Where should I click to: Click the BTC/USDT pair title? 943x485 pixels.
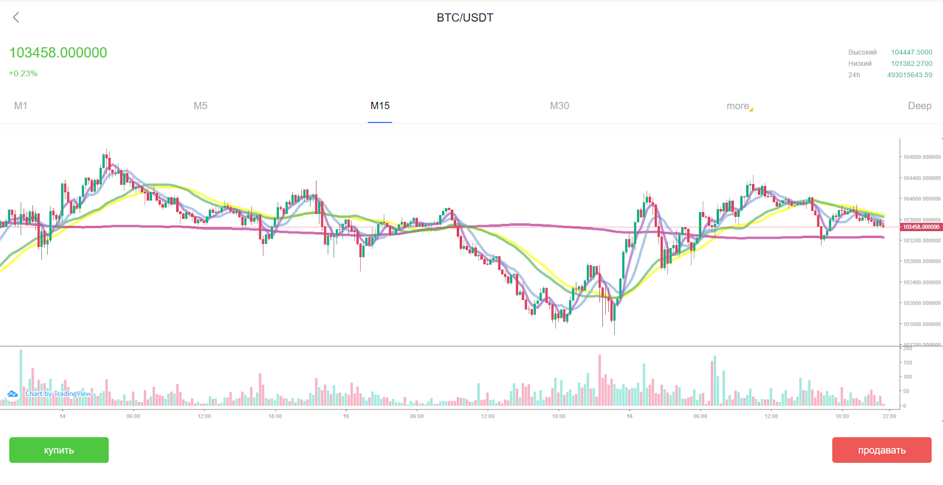(465, 18)
